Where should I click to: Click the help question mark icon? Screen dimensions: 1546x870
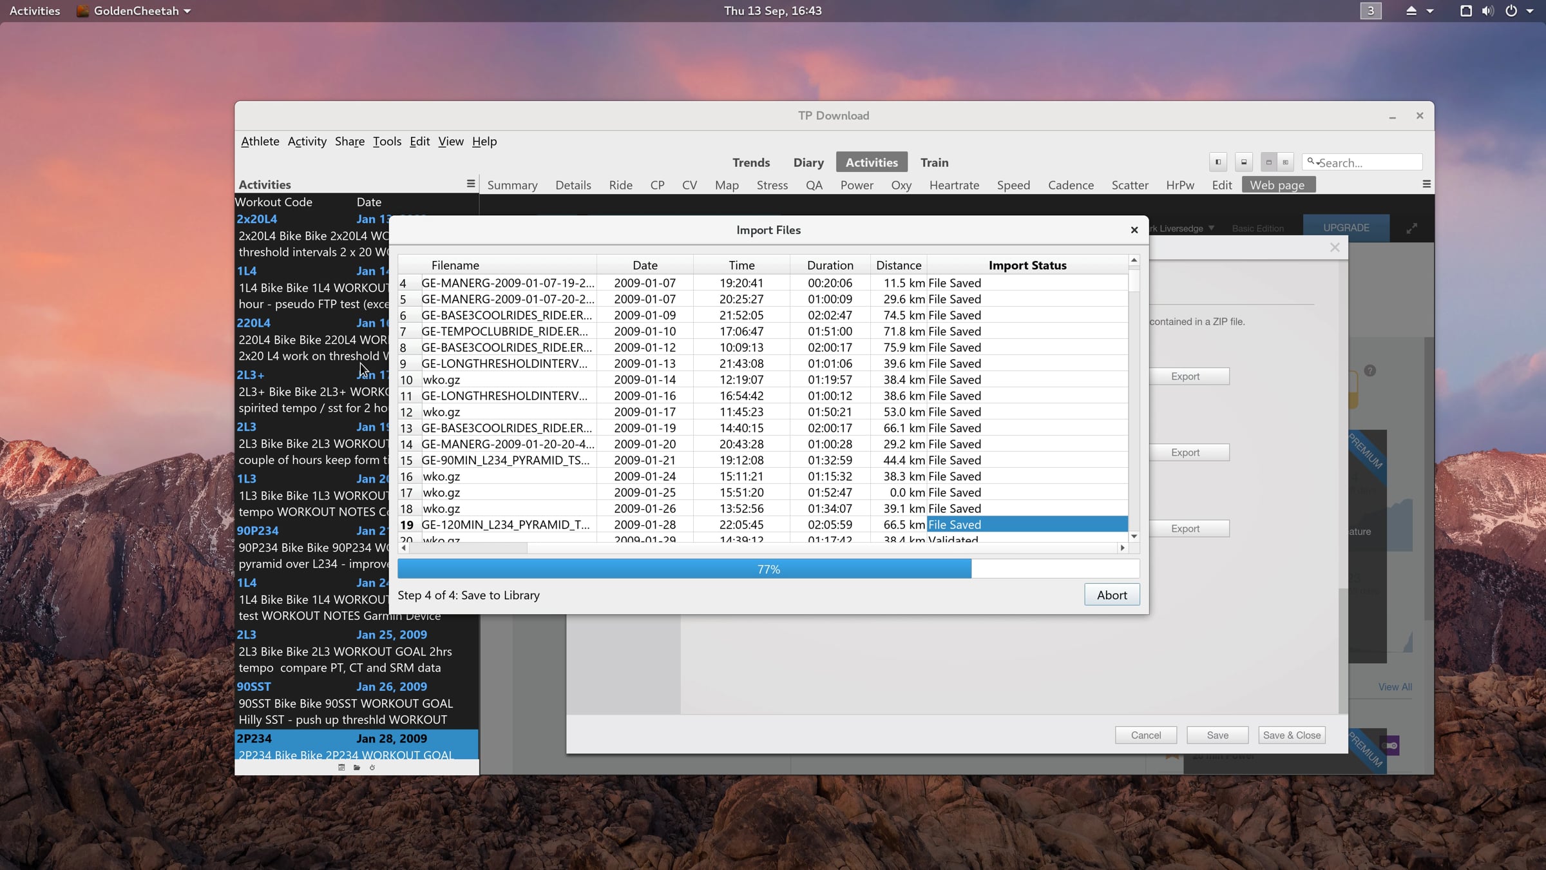(x=1370, y=371)
